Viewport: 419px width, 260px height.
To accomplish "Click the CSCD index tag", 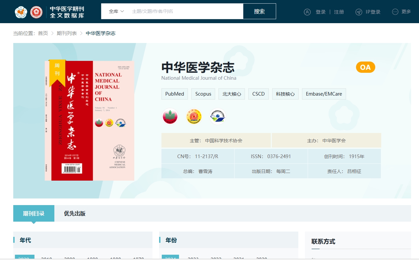I will click(x=259, y=94).
